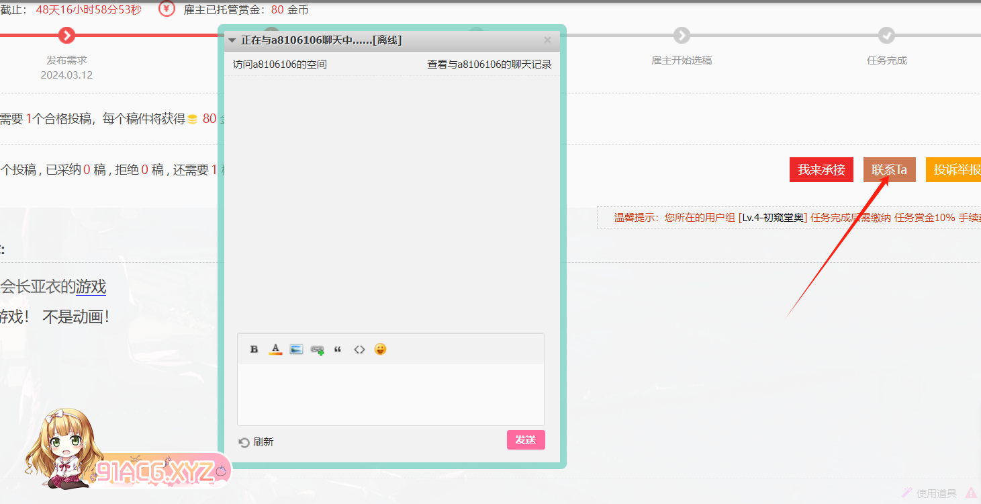This screenshot has height=504, width=981.
Task: Toggle bold formatting in chat editor
Action: [x=254, y=349]
